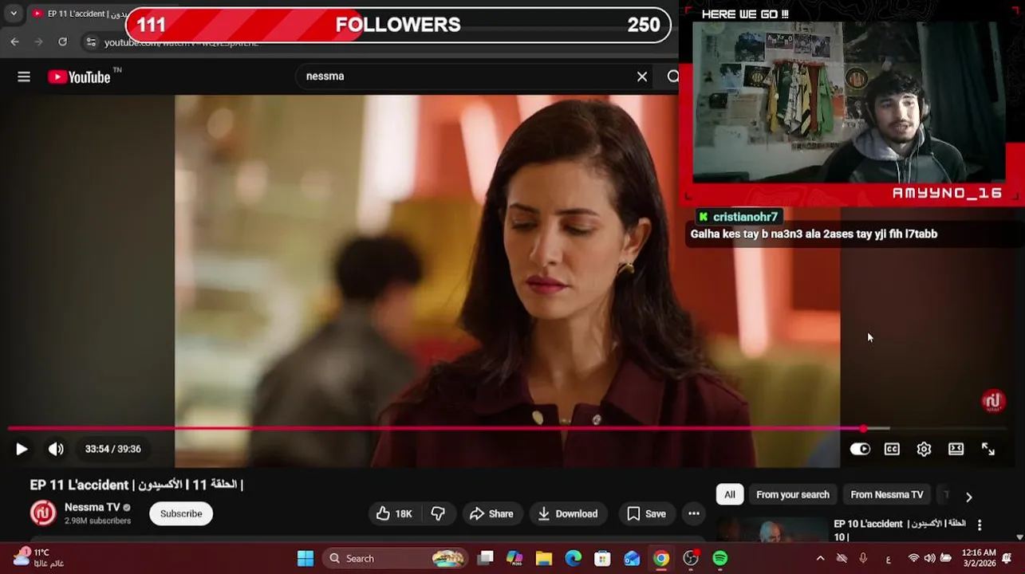1025x574 pixels.
Task: Show more filter chips with right chevron
Action: tap(969, 497)
